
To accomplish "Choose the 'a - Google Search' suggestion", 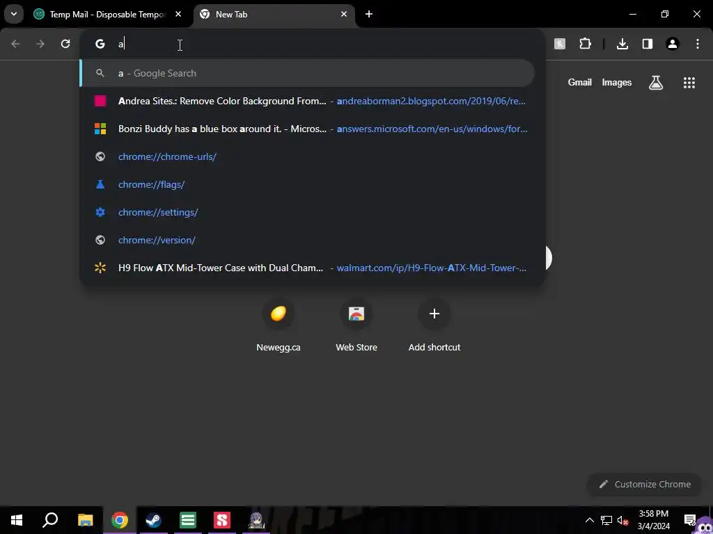I will (x=307, y=73).
